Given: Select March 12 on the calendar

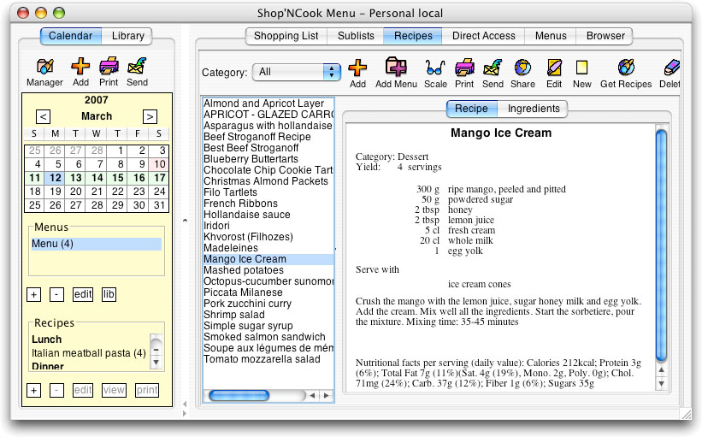Looking at the screenshot, I should (x=55, y=178).
